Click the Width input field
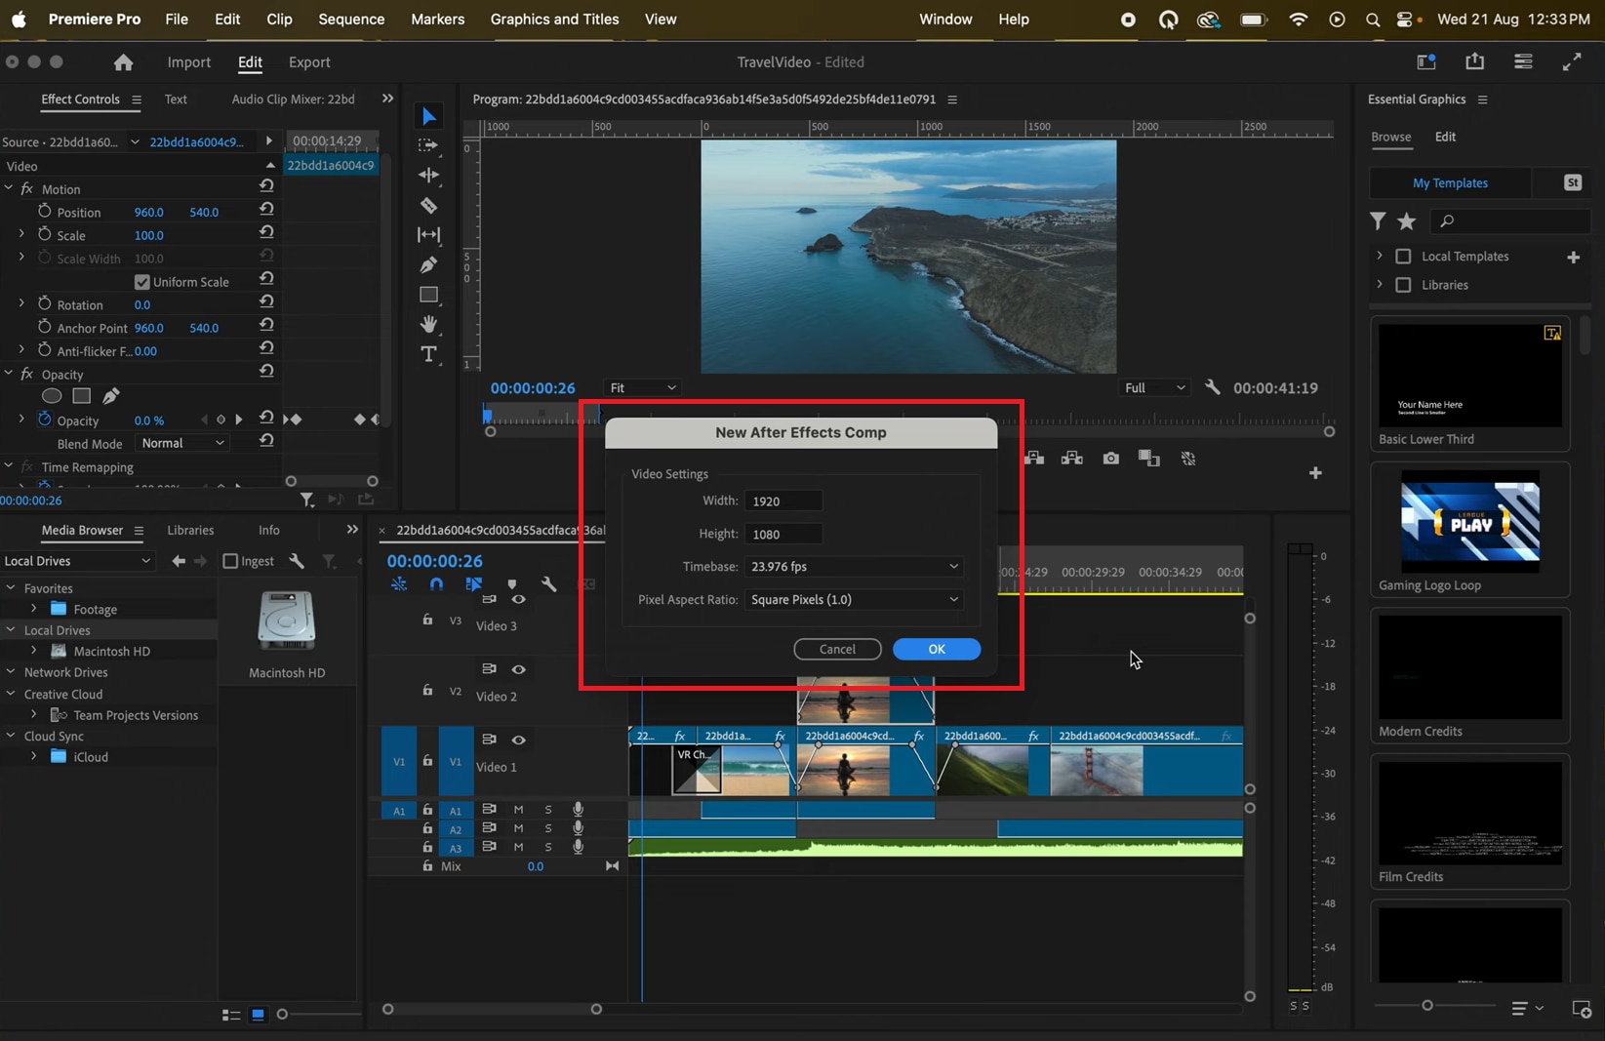Screen dimensions: 1605x1041 [x=783, y=501]
